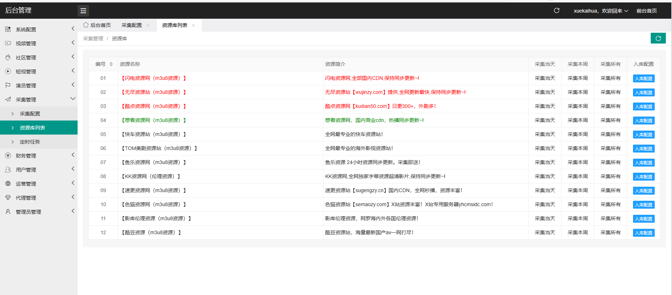Open the xuekaihua user dropdown
This screenshot has width=672, height=295.
(601, 11)
